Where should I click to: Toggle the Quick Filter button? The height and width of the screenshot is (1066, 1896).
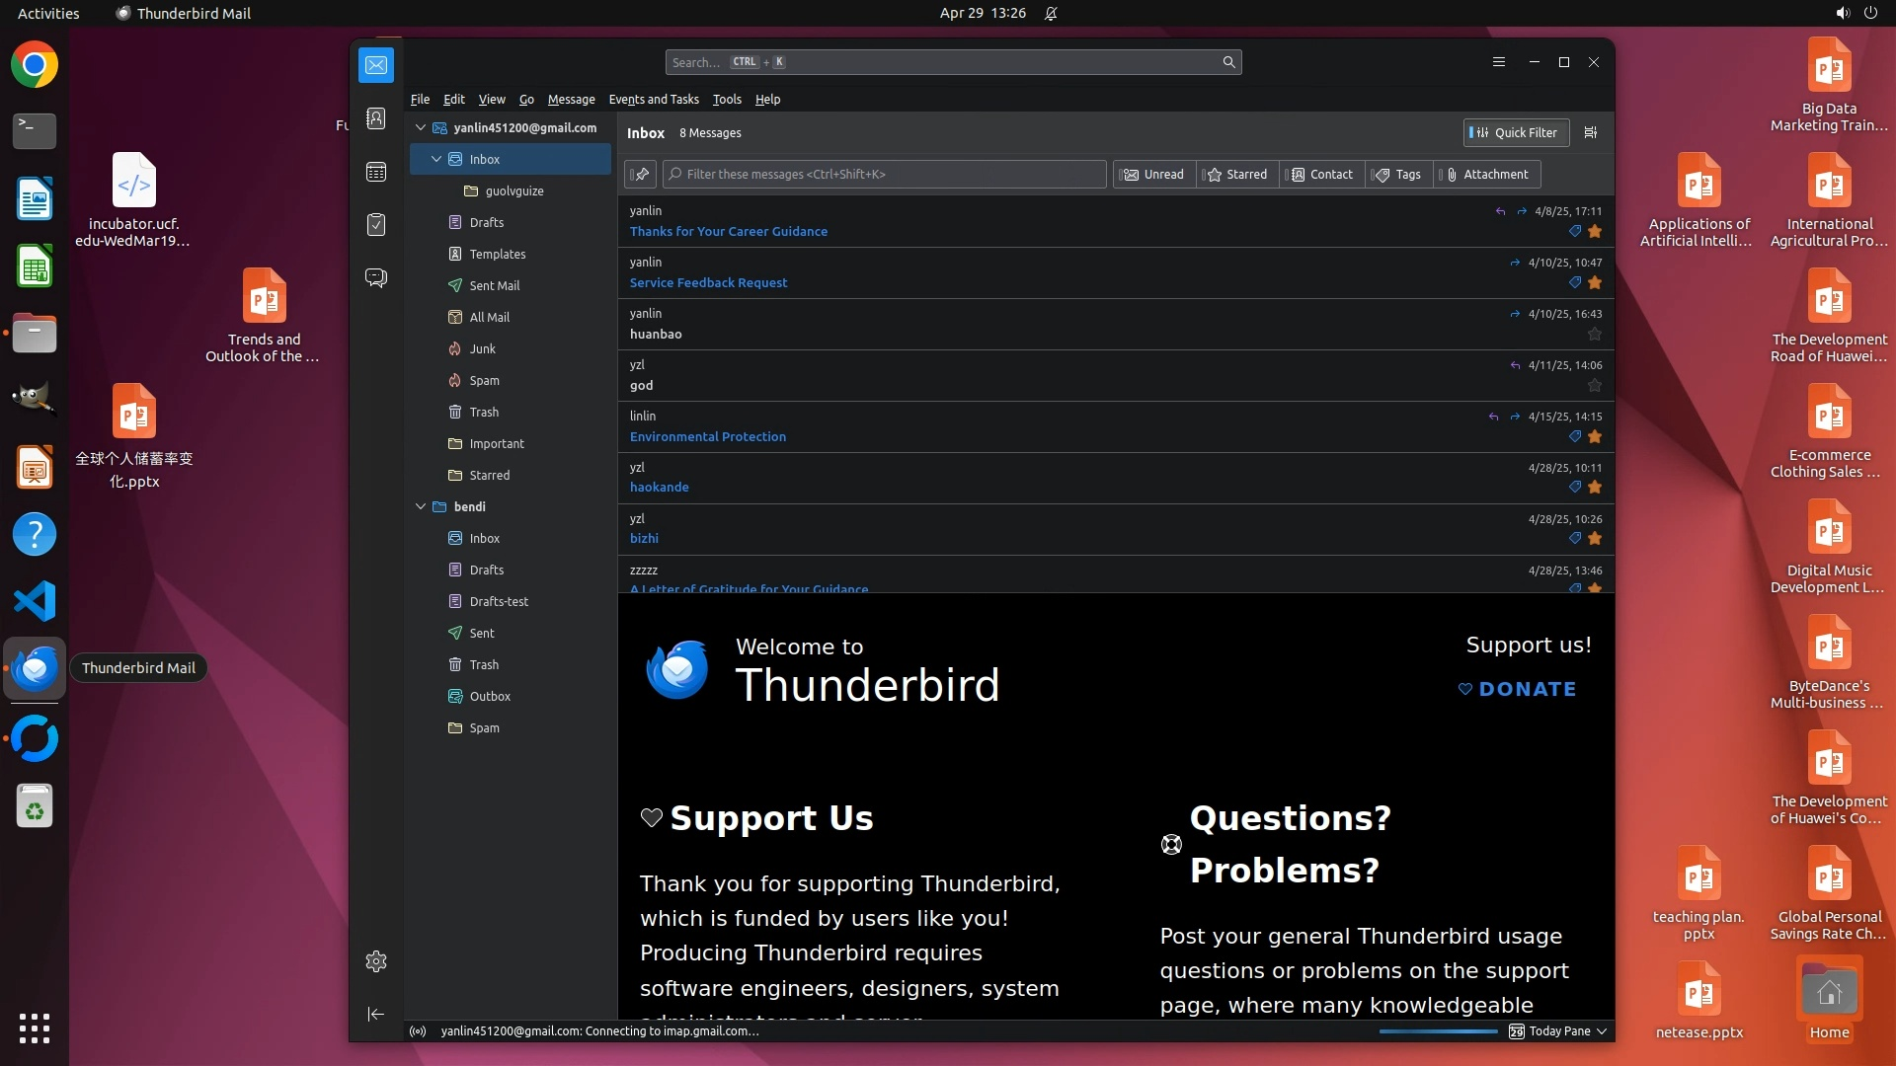point(1515,132)
